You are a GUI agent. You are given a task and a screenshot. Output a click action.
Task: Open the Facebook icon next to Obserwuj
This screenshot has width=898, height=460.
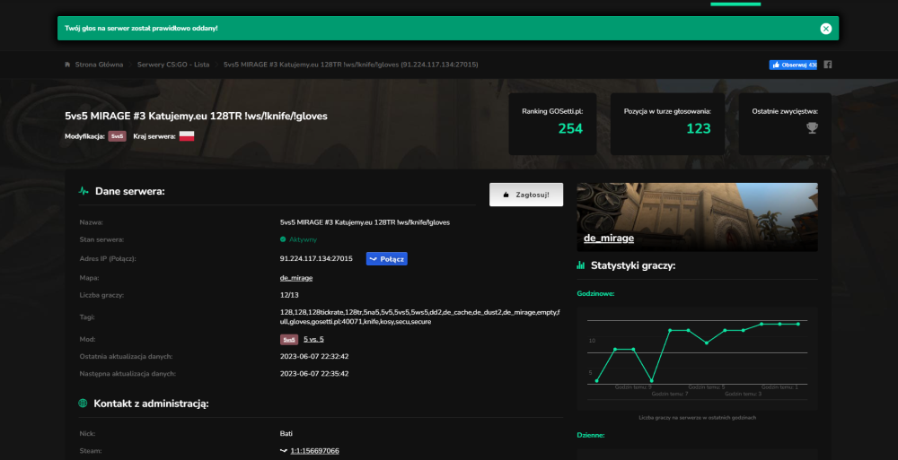[x=828, y=65]
